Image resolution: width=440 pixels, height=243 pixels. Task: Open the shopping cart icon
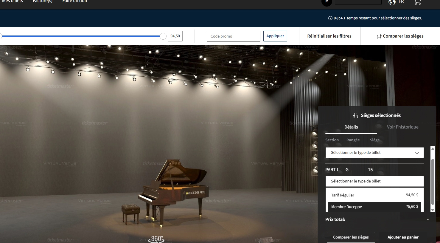coord(417,2)
